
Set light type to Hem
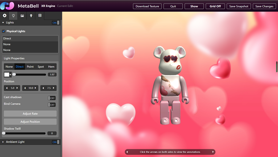(51, 67)
